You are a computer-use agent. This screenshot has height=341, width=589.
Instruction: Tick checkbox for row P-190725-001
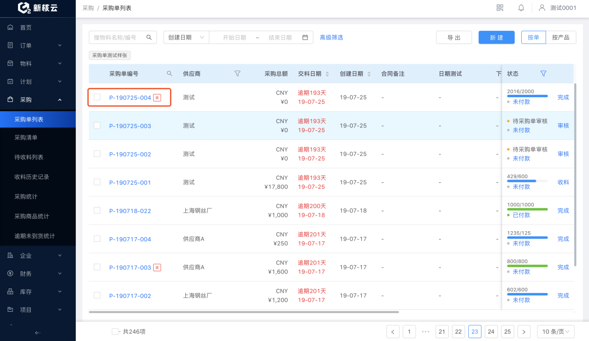[x=97, y=182]
